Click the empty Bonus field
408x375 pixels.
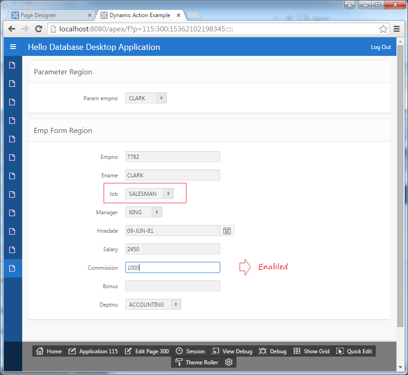pos(173,286)
